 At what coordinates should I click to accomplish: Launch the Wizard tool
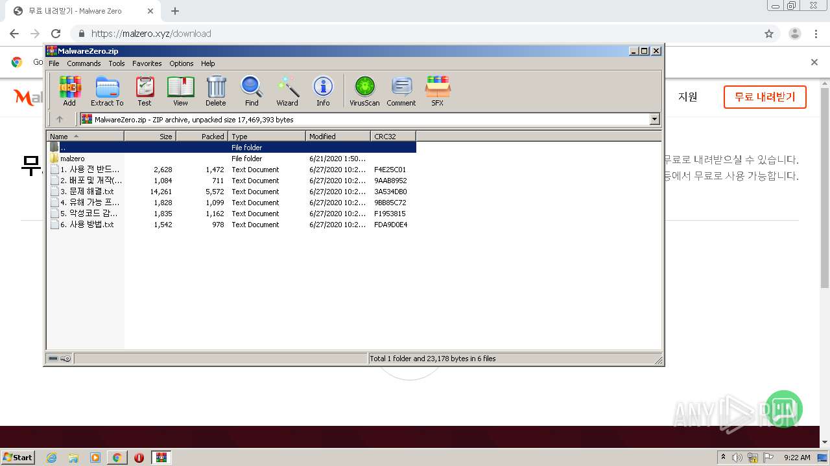coord(287,91)
